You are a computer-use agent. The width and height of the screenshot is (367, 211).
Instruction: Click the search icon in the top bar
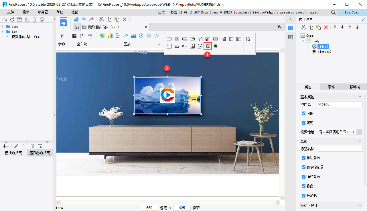[x=333, y=12]
